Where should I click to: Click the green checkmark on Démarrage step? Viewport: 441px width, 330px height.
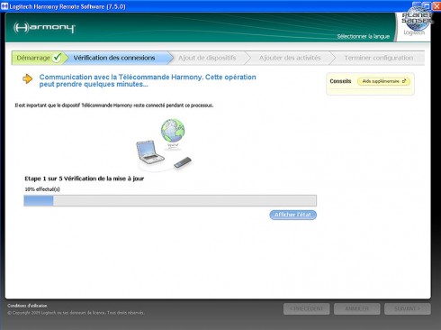point(57,57)
